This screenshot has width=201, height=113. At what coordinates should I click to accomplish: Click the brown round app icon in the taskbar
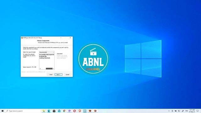[90, 111]
